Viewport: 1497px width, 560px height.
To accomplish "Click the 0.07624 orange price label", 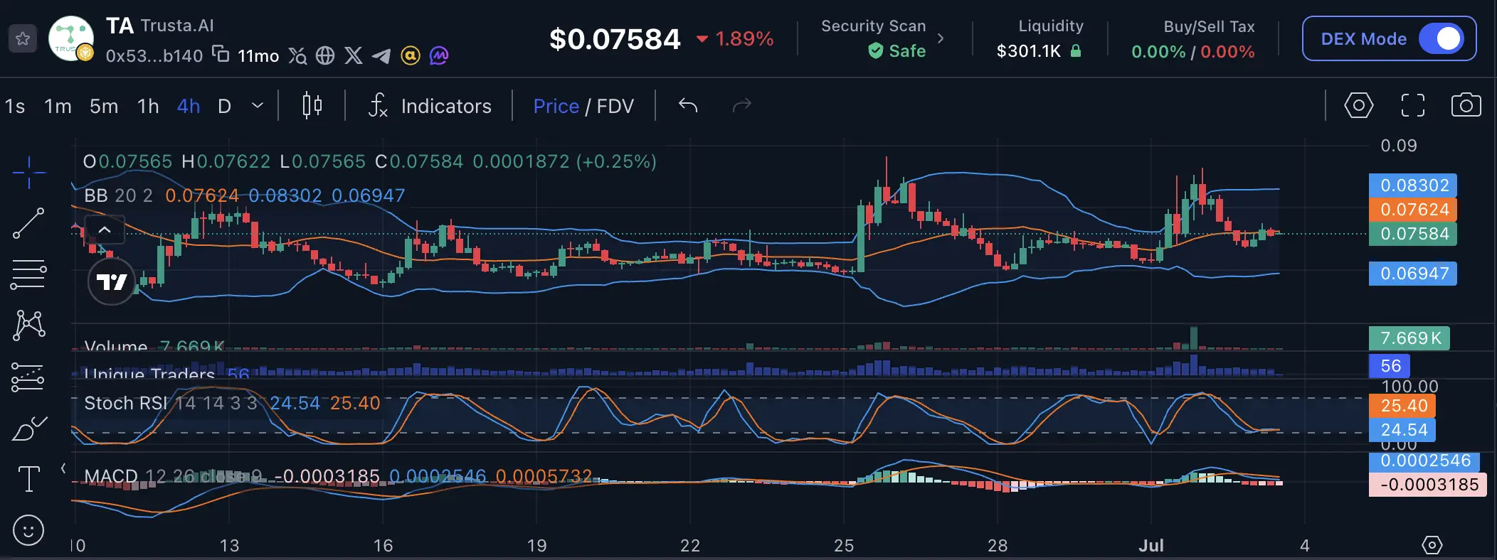I will [1413, 210].
